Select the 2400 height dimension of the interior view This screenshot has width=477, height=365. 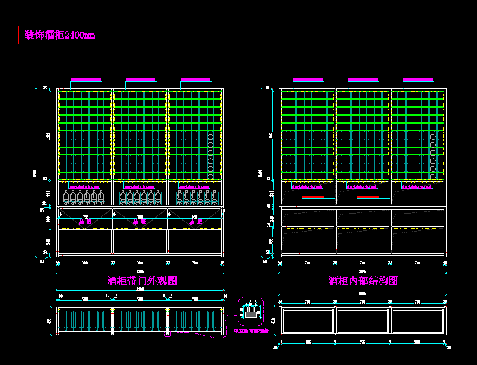click(x=260, y=173)
